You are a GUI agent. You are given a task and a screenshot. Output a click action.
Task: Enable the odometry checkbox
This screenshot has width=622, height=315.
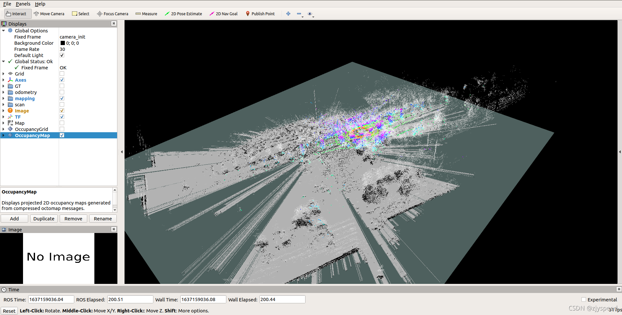[62, 92]
